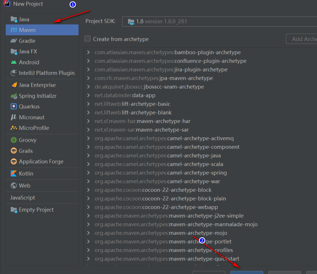Expand lift-archetype-basic node
The image size is (317, 274).
tap(88, 104)
